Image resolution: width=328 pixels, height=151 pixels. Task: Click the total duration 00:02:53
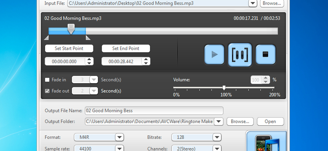272,18
